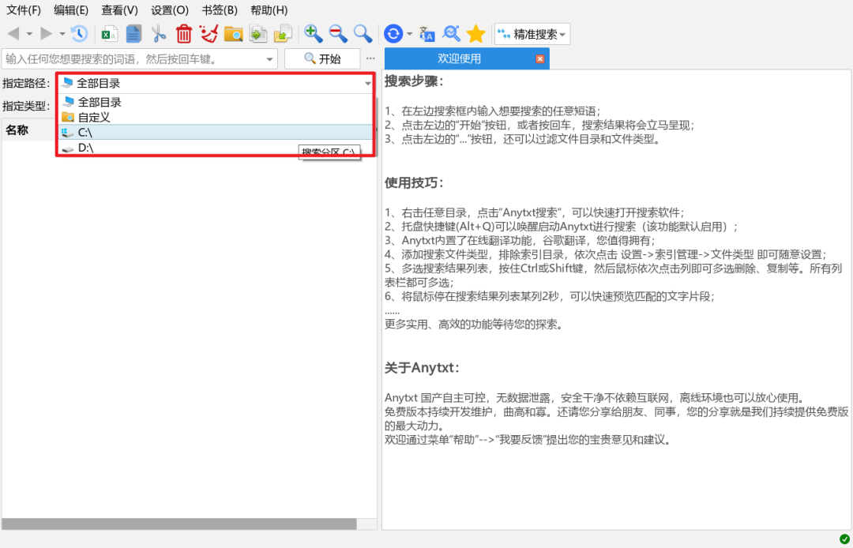
Task: Choose 全部目录 in the dropdown list
Action: point(216,102)
